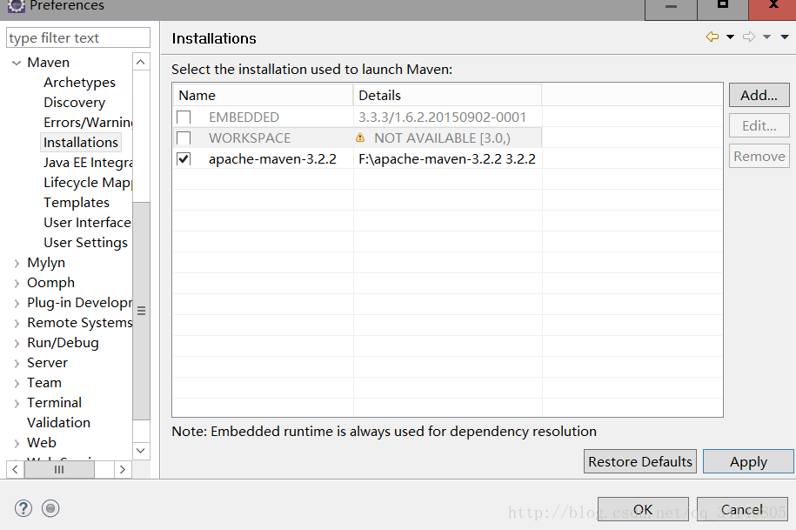Collapse the Maven tree node
The image size is (796, 530).
click(x=17, y=63)
